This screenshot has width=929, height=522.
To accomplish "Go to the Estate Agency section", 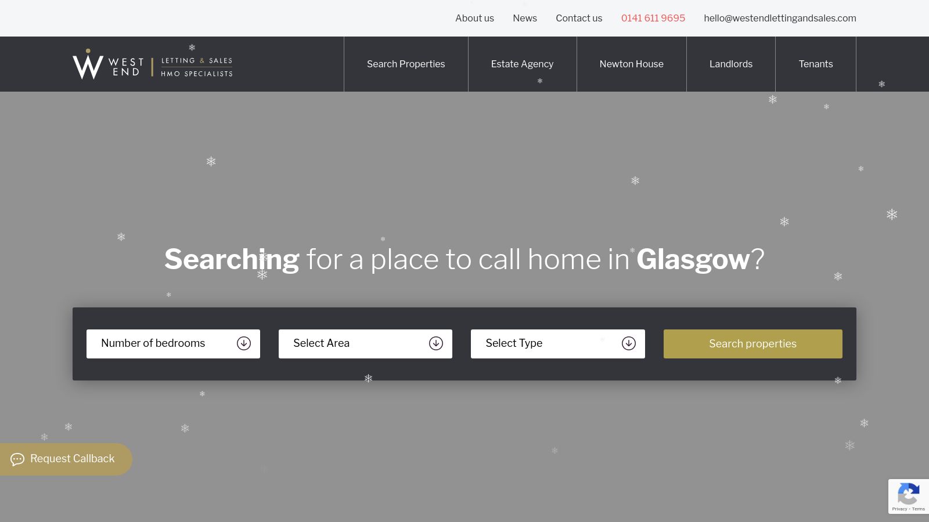I will 522,64.
